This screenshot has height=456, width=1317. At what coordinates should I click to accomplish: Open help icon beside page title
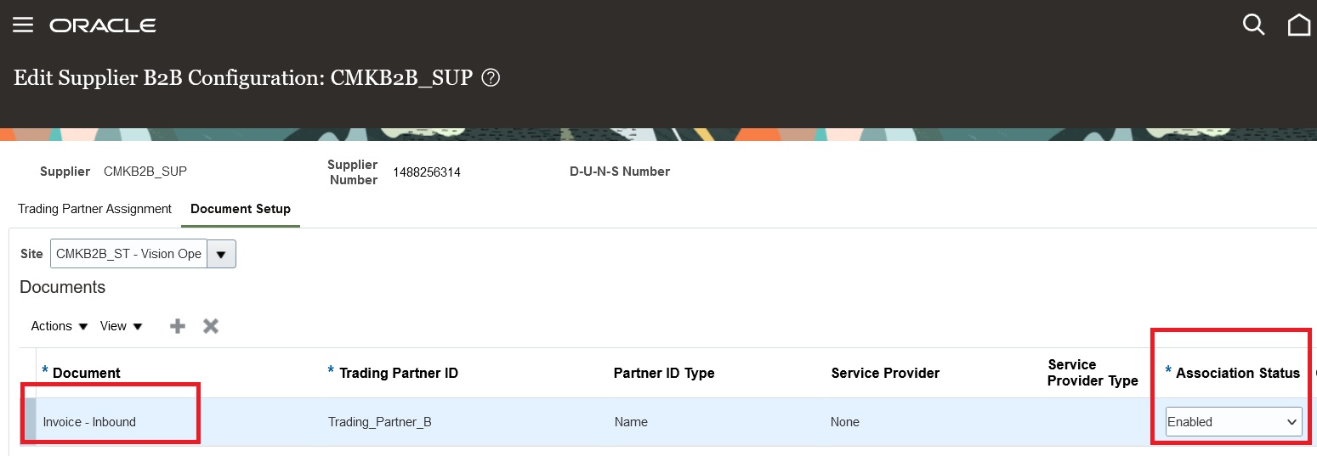[491, 78]
